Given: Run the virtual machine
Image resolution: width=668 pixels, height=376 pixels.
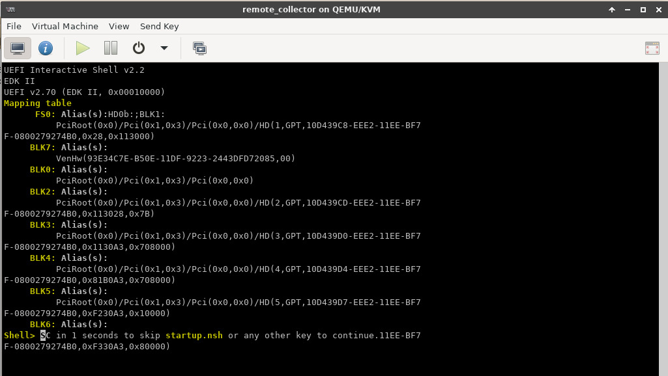Looking at the screenshot, I should 83,48.
